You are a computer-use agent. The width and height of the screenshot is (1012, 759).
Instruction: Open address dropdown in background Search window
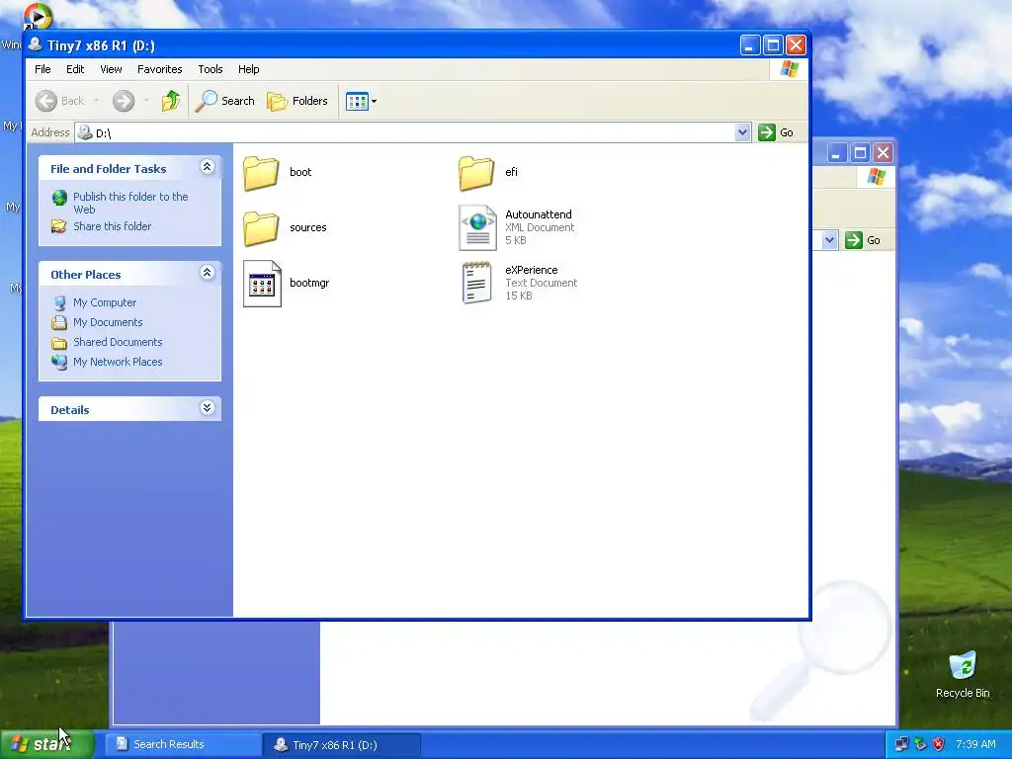(x=829, y=240)
